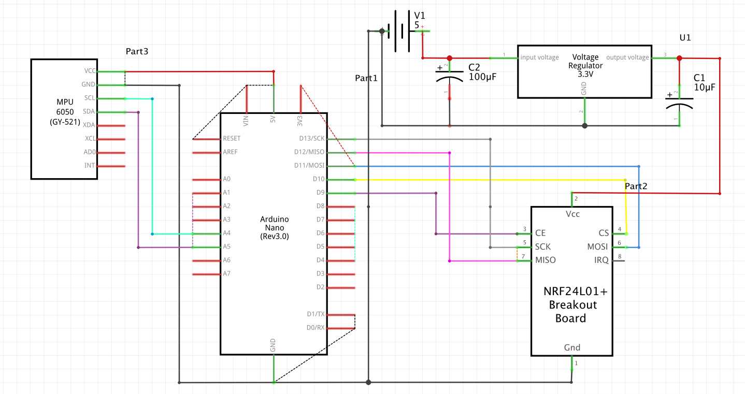745x394 pixels.
Task: Click the IRQ pin on the NRF24L01+
Action: (620, 260)
